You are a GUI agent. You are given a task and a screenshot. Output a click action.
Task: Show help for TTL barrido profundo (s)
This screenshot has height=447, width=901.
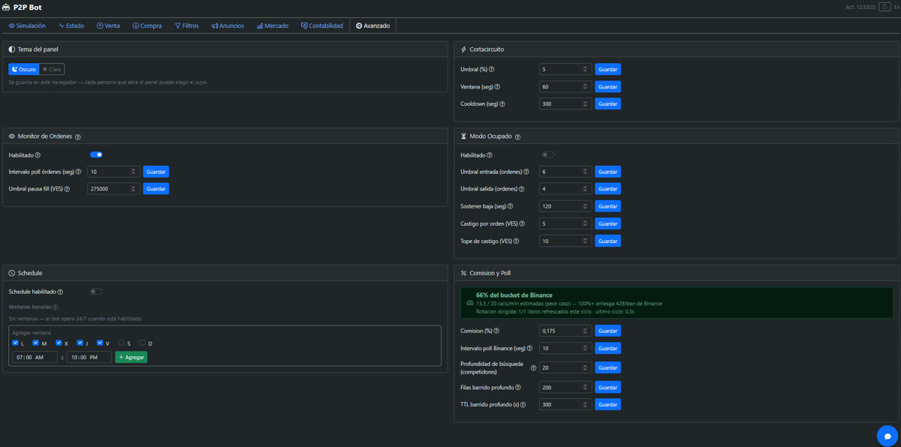(x=523, y=404)
